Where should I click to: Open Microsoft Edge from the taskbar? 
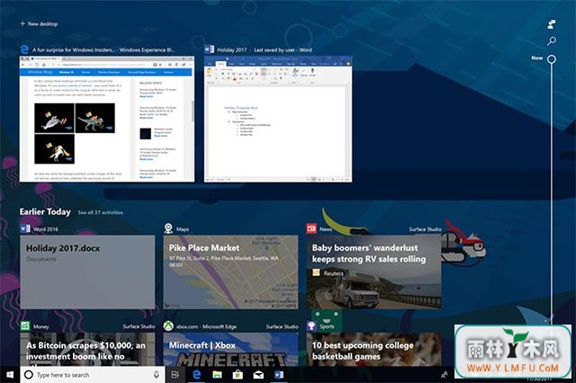pyautogui.click(x=196, y=375)
